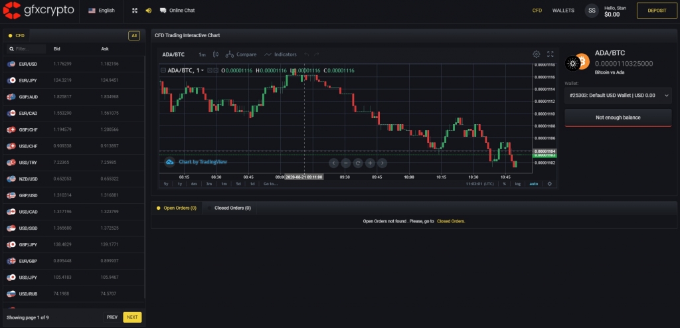Toggle log scale on the chart
This screenshot has width=680, height=328.
point(518,184)
